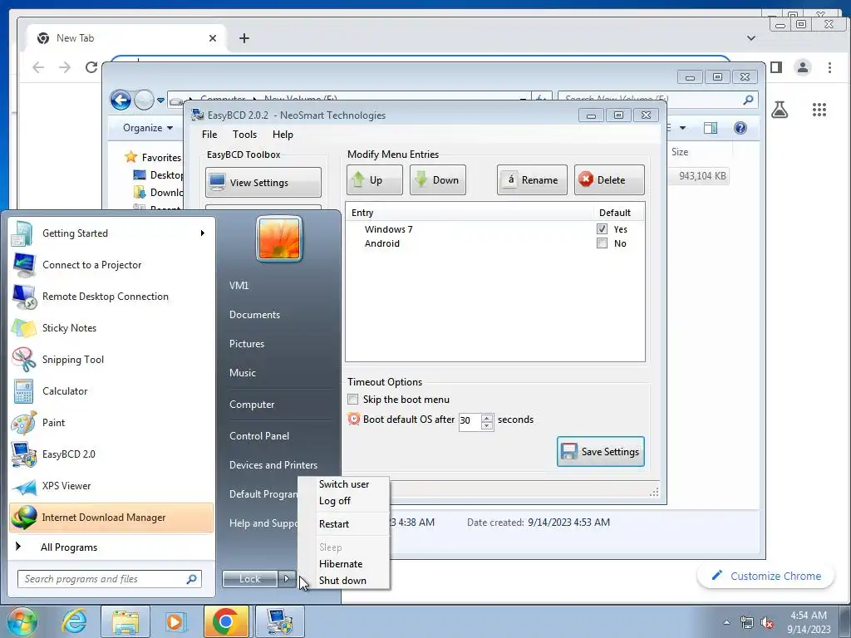Choose Restart from power menu
851x638 pixels.
(344, 524)
